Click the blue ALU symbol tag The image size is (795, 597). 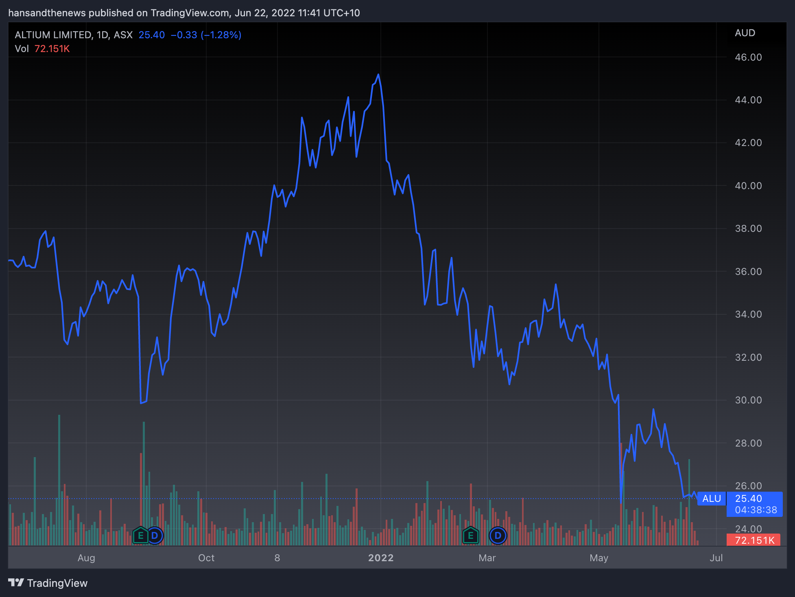(711, 499)
